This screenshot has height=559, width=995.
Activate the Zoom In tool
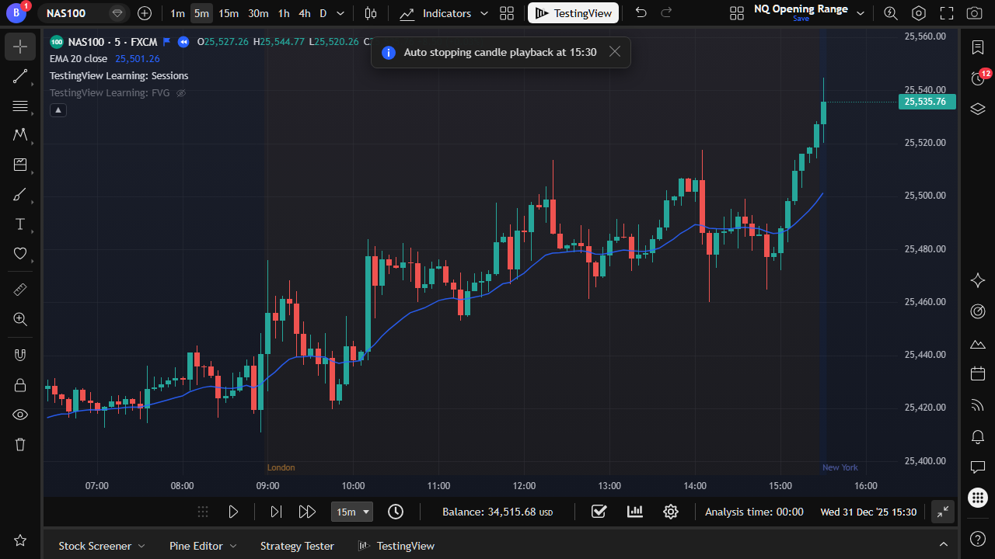pyautogui.click(x=20, y=319)
